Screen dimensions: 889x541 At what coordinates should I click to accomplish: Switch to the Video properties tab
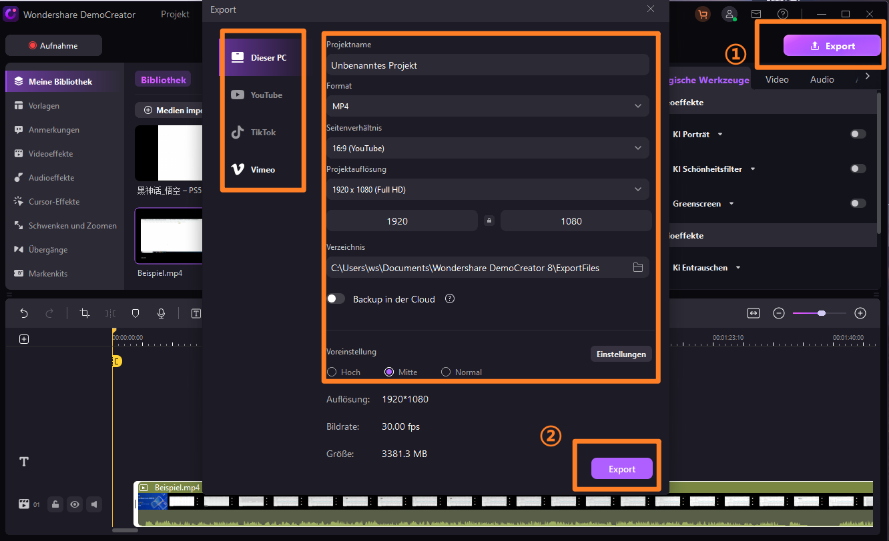tap(777, 79)
